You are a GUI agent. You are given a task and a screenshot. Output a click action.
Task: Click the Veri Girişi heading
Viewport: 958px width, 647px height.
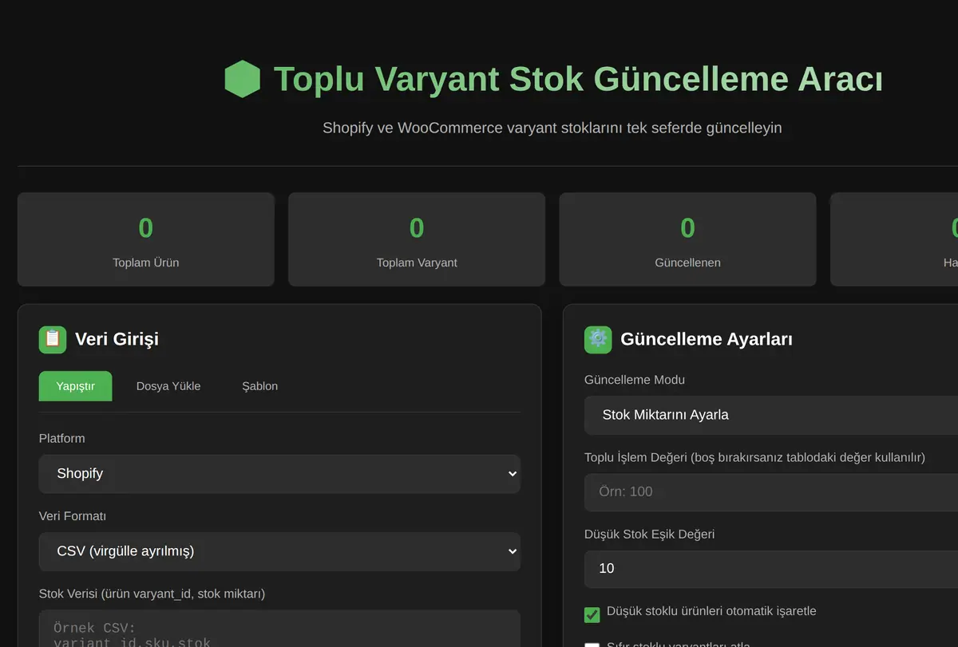click(117, 339)
